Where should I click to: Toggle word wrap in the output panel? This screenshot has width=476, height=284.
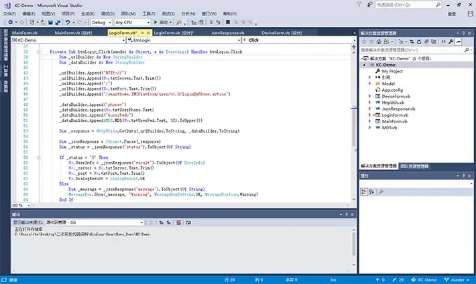click(188, 222)
